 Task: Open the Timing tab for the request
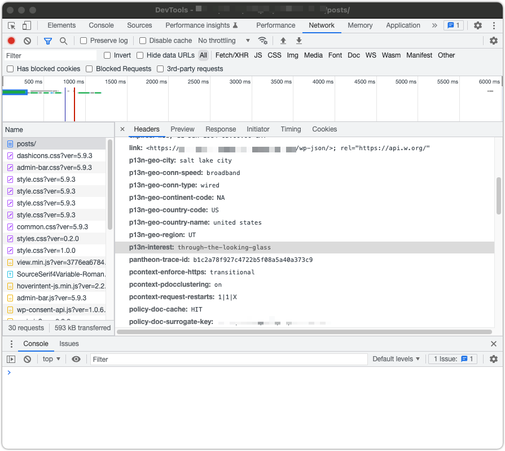pyautogui.click(x=291, y=129)
